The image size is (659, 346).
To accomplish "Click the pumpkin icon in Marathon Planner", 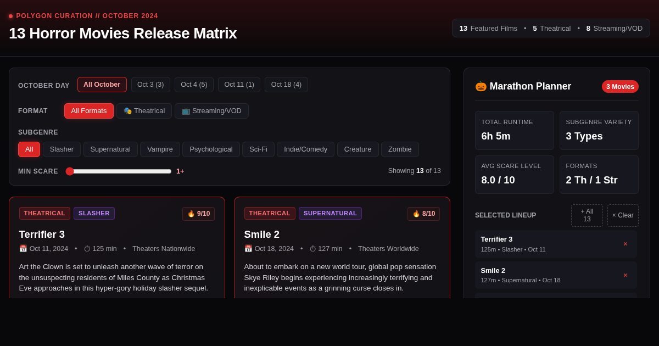I will tap(481, 86).
